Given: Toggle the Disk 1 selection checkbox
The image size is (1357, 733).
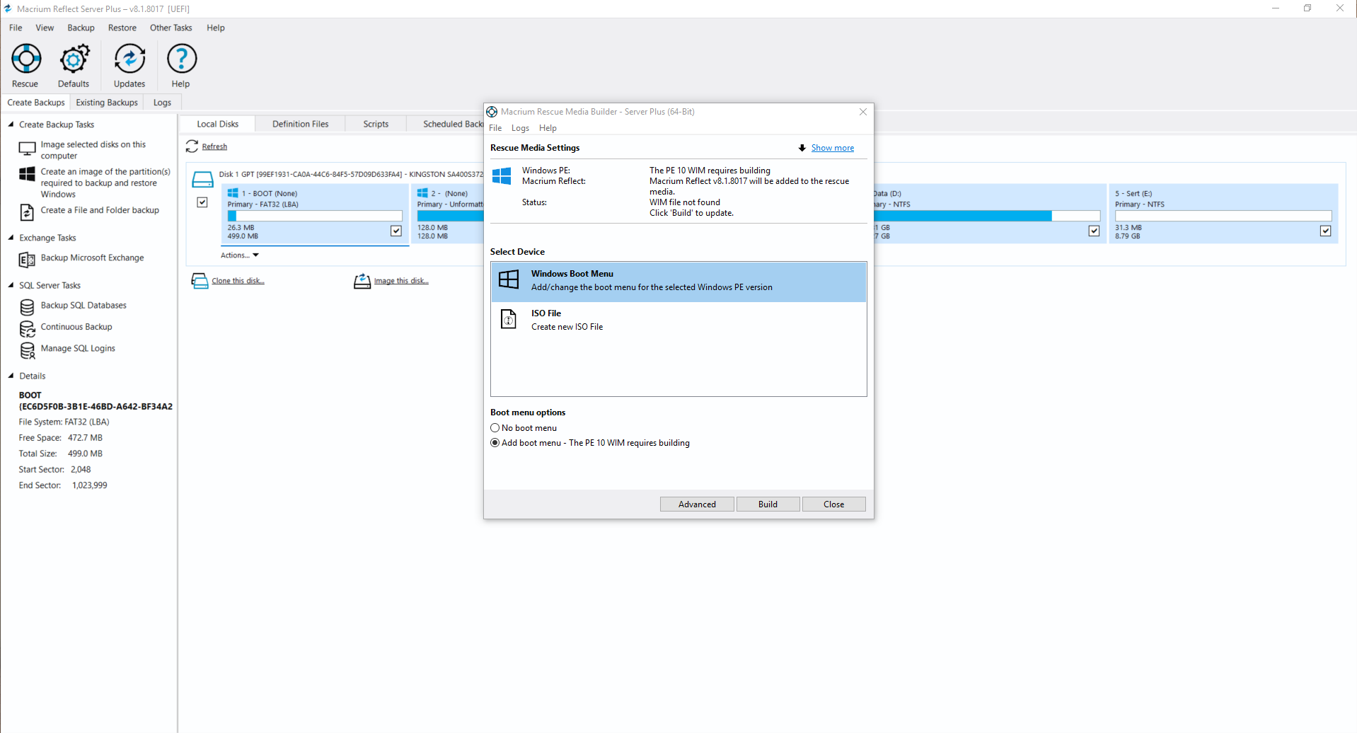Looking at the screenshot, I should 202,202.
